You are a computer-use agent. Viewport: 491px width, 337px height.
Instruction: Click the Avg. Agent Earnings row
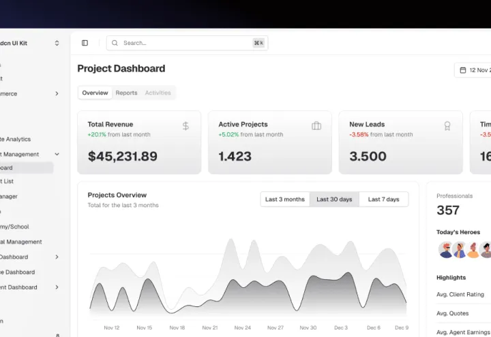[464, 332]
